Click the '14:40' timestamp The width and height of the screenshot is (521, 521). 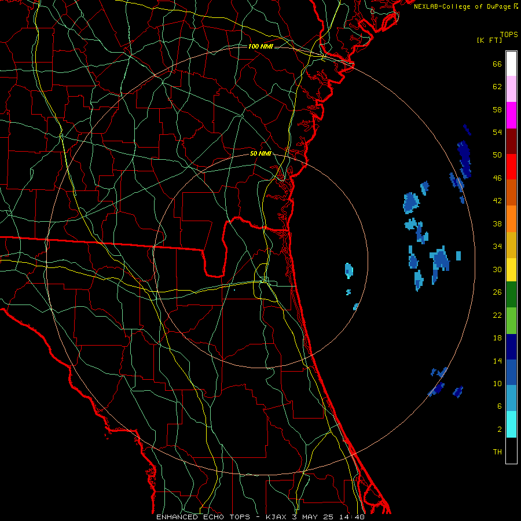tap(352, 517)
